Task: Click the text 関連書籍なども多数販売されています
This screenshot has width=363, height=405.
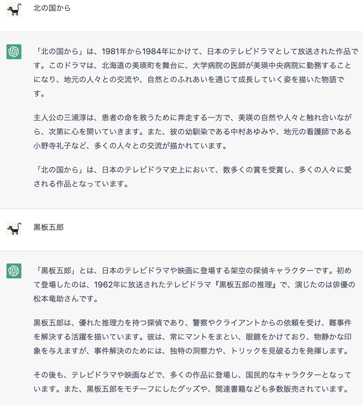Action: point(281,389)
